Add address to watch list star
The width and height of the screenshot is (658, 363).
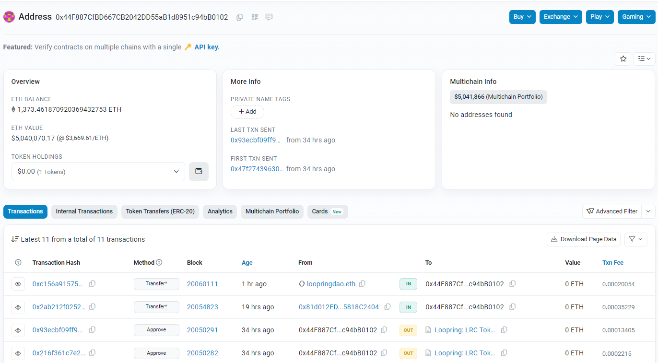coord(623,59)
